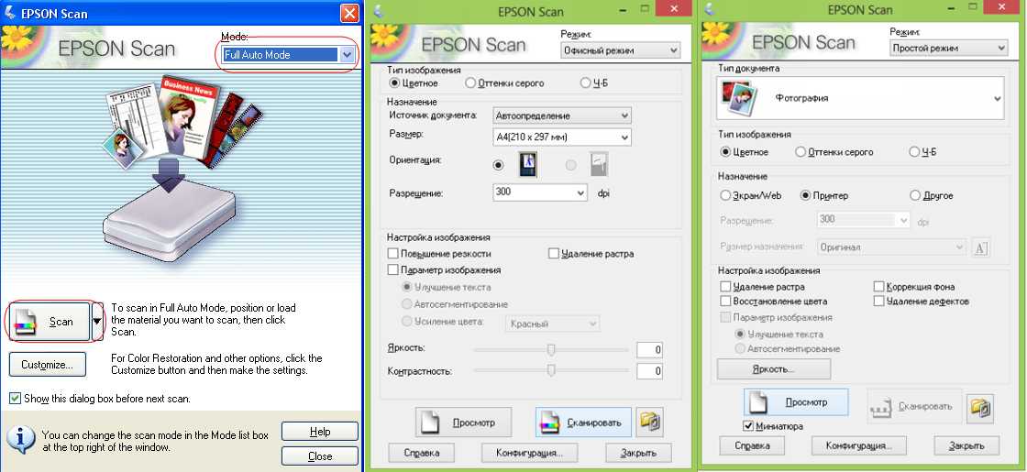Open the Тип документа dropdown (Фотография)

coord(860,98)
